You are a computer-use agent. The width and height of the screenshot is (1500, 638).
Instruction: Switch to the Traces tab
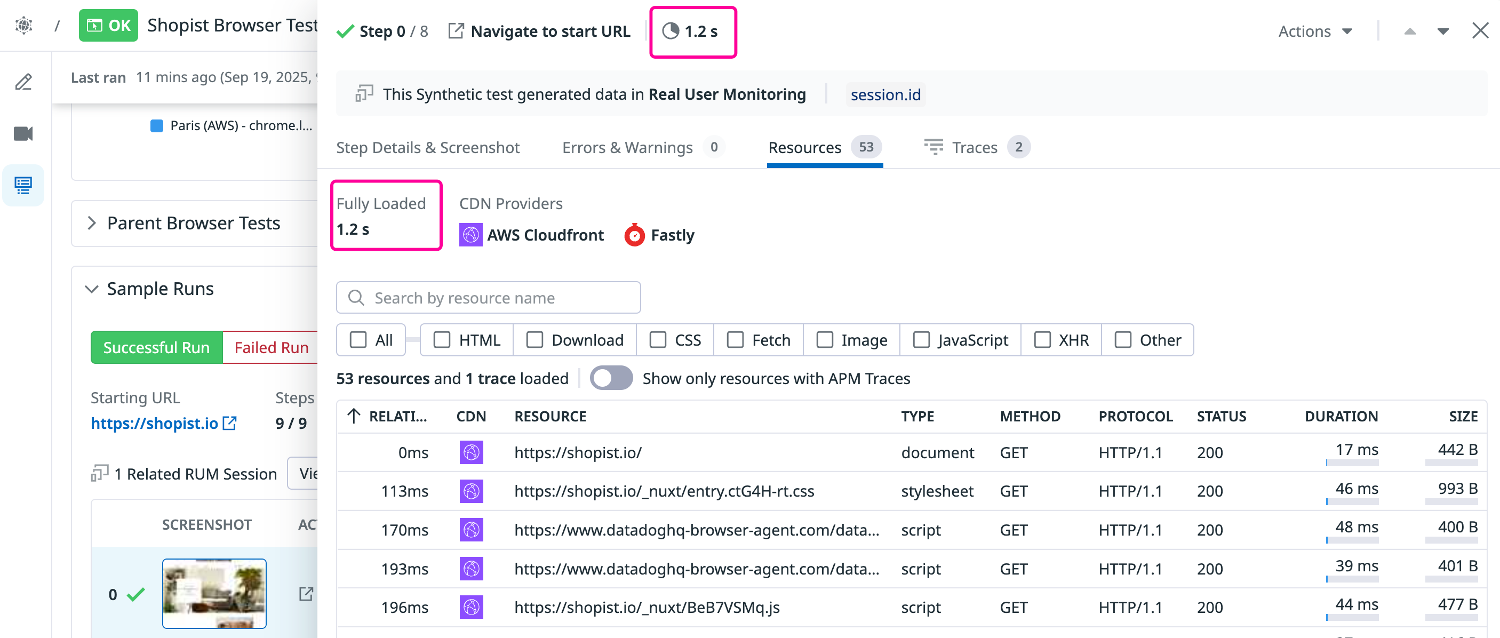coord(975,148)
